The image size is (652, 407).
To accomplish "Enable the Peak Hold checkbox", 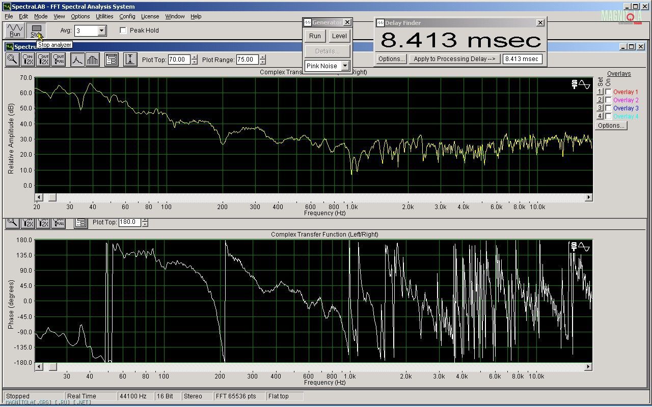I will (123, 31).
